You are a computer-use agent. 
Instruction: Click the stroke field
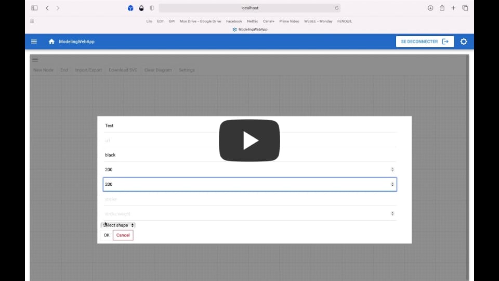(x=250, y=199)
